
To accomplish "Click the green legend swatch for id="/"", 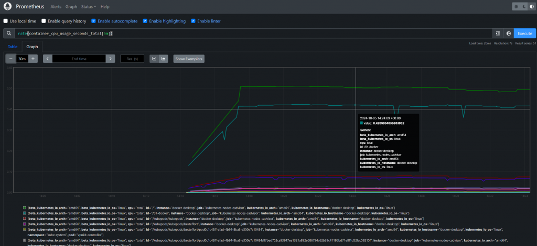I will click(24, 208).
